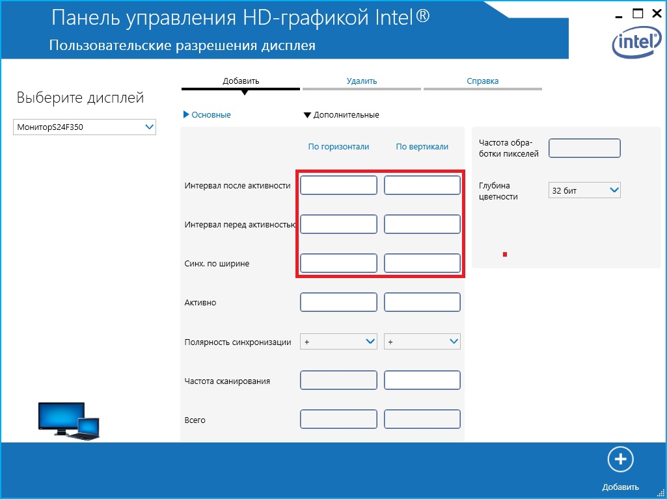Open vertical Полярность синхронизации dropdown
Screen dimensions: 667x499
[x=422, y=342]
